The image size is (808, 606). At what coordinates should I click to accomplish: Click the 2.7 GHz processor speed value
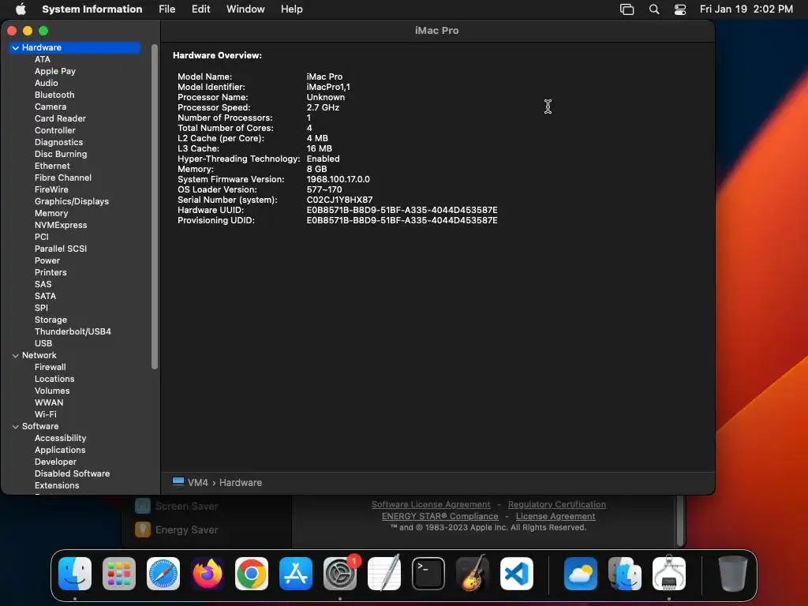(323, 107)
